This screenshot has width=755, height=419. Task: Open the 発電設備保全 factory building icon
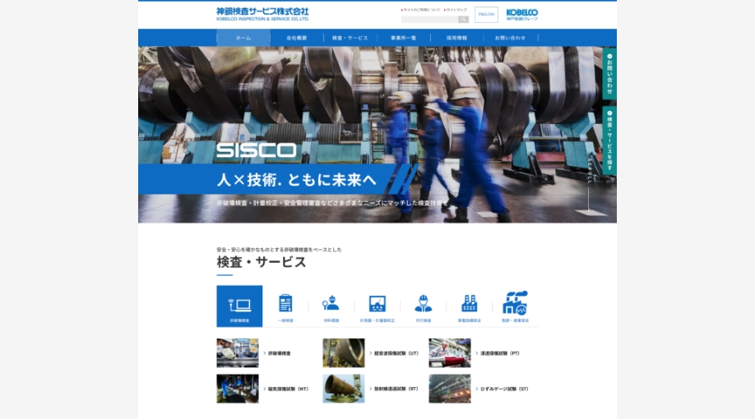[470, 306]
